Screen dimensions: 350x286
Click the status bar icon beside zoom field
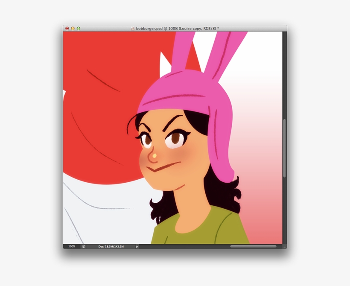click(x=84, y=246)
